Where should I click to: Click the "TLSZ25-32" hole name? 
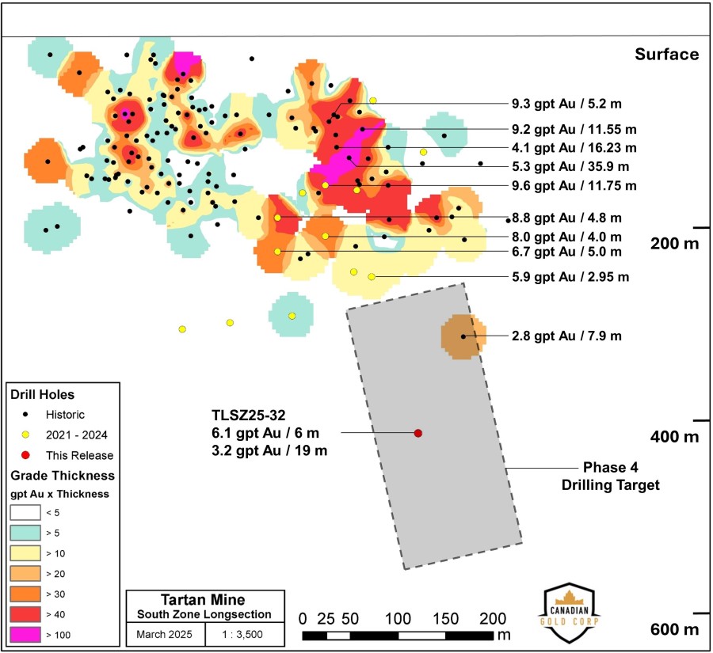[249, 416]
